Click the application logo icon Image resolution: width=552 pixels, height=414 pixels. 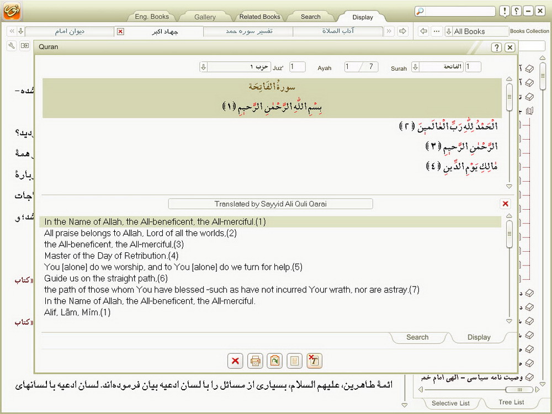12,11
